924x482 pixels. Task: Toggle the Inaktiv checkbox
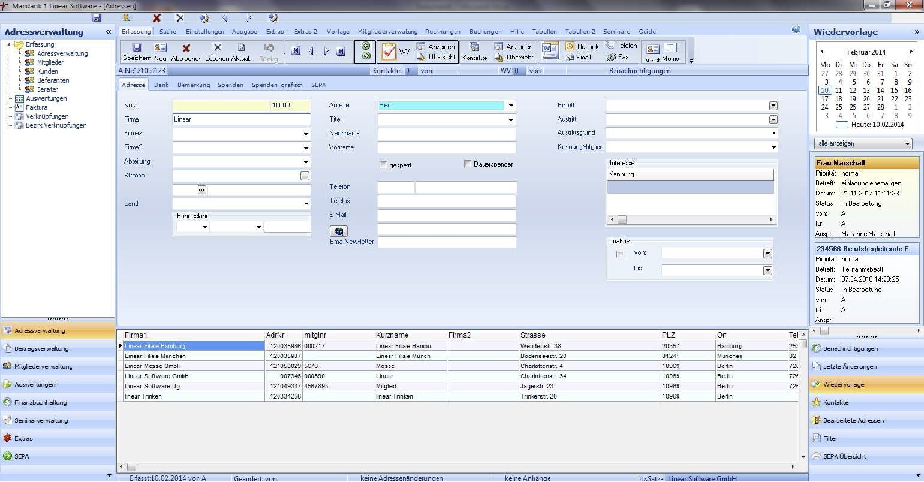(620, 254)
